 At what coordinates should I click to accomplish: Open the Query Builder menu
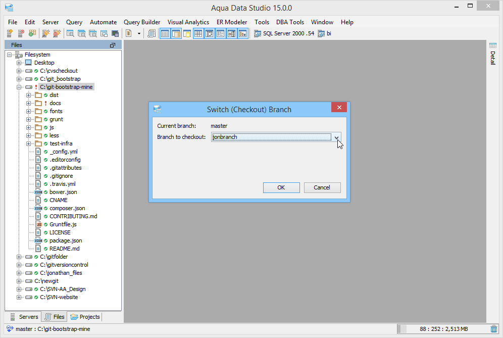(142, 22)
